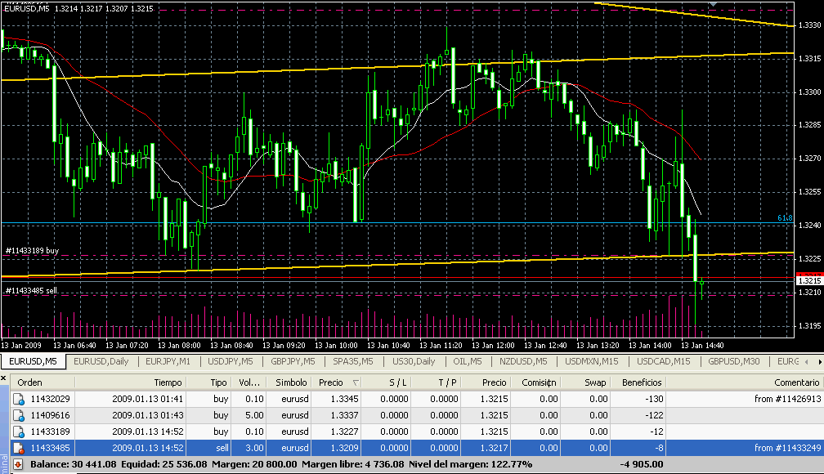The image size is (824, 474).
Task: Click volume cell '5.00'
Action: click(254, 416)
